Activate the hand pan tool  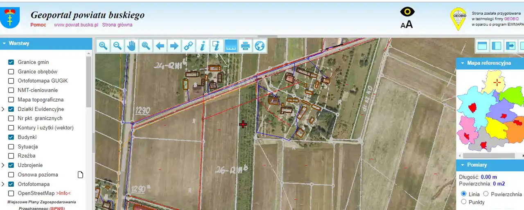(131, 46)
